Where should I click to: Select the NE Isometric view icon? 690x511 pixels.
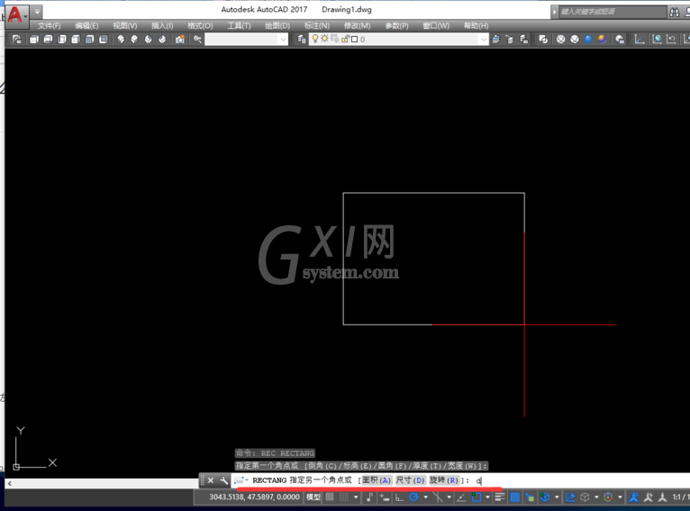[149, 40]
